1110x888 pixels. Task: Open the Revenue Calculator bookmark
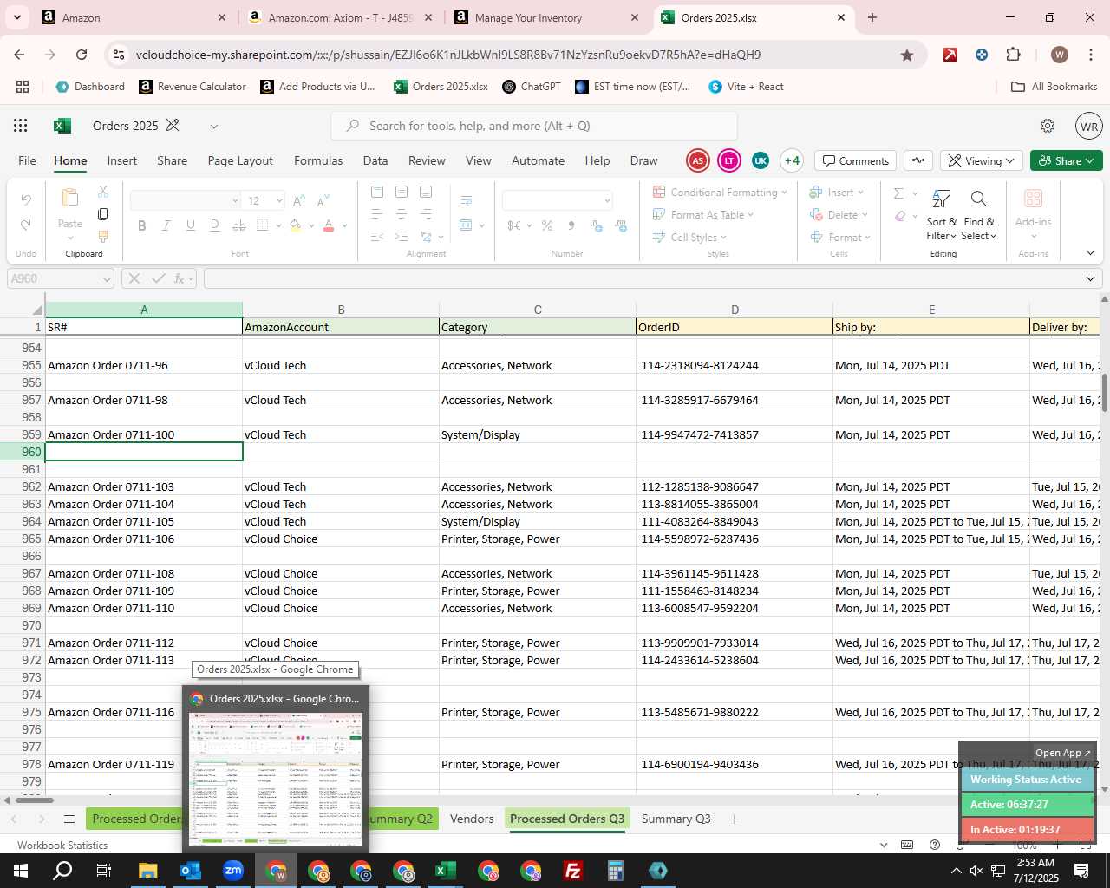coord(193,87)
